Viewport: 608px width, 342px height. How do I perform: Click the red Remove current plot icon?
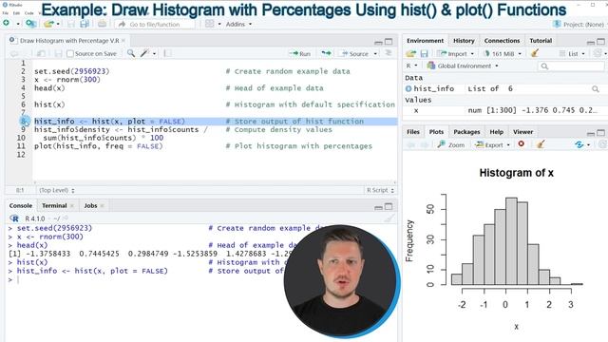[522, 143]
